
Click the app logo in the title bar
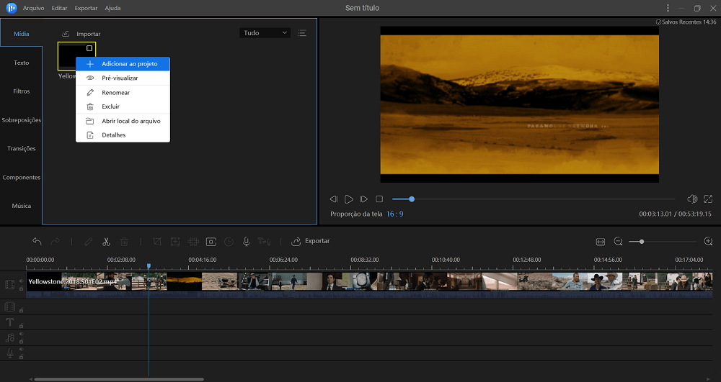coord(11,8)
